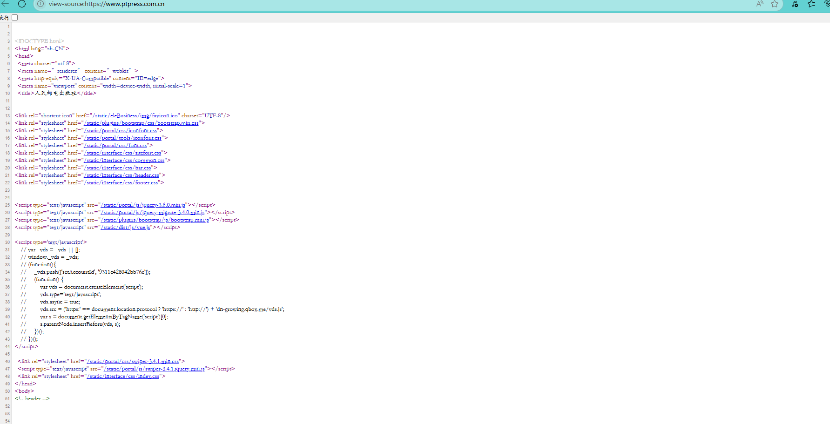Open jquery-migrate-3.4.0.min.js script link

tap(153, 212)
